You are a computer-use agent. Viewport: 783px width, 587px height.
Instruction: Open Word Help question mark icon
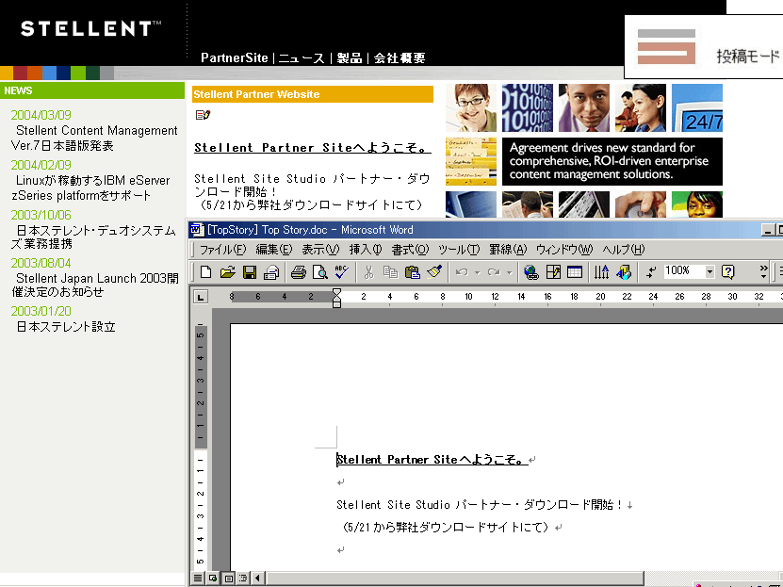728,272
